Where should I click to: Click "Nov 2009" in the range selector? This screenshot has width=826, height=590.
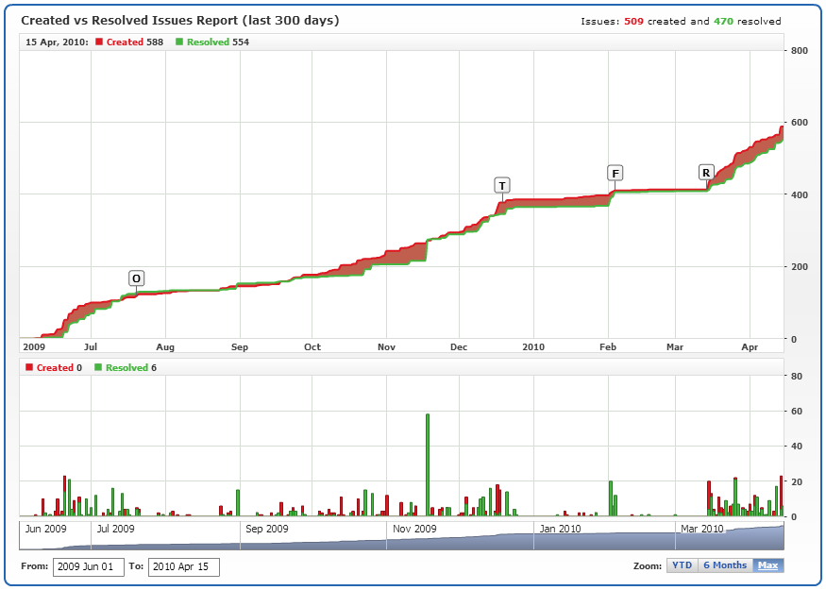(414, 529)
